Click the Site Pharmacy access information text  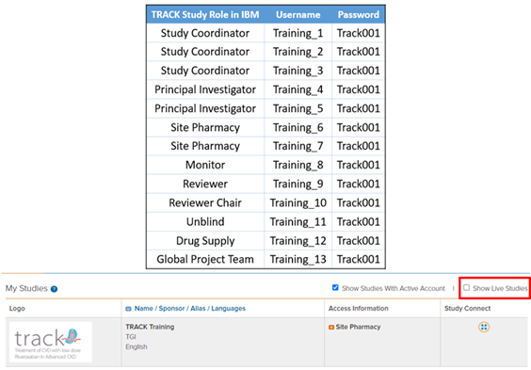tap(358, 327)
